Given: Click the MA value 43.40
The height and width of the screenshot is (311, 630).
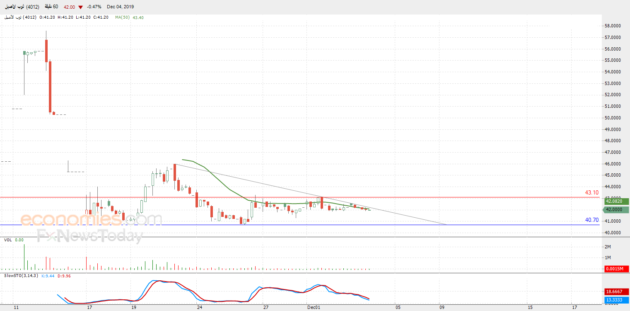Looking at the screenshot, I should click(138, 17).
